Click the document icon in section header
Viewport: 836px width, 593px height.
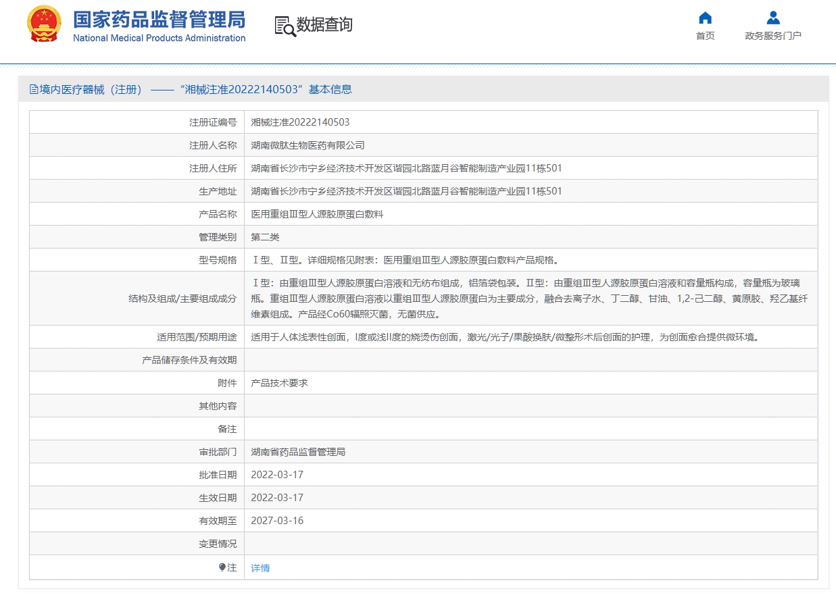[x=34, y=89]
